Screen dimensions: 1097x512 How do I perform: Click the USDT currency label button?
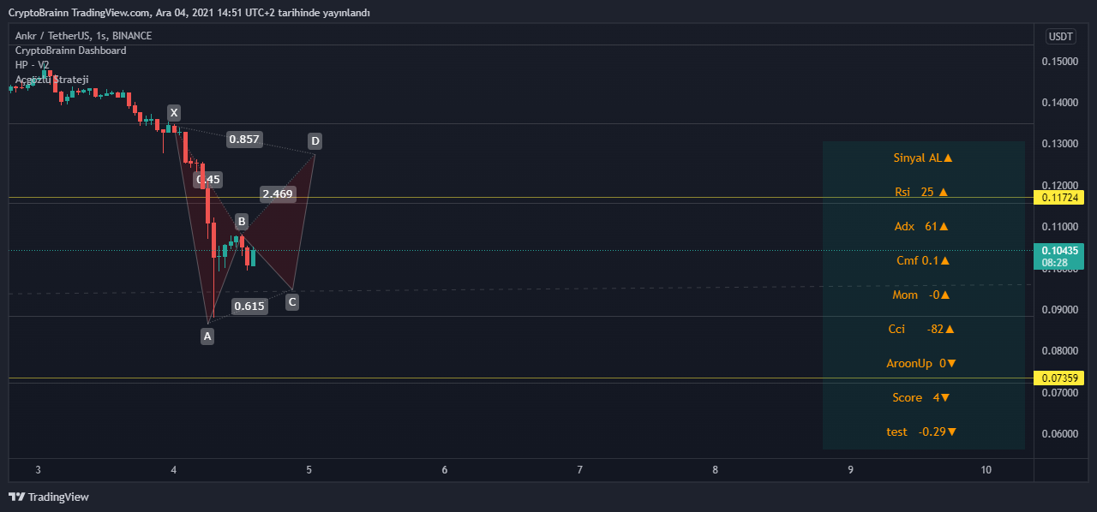pyautogui.click(x=1061, y=36)
